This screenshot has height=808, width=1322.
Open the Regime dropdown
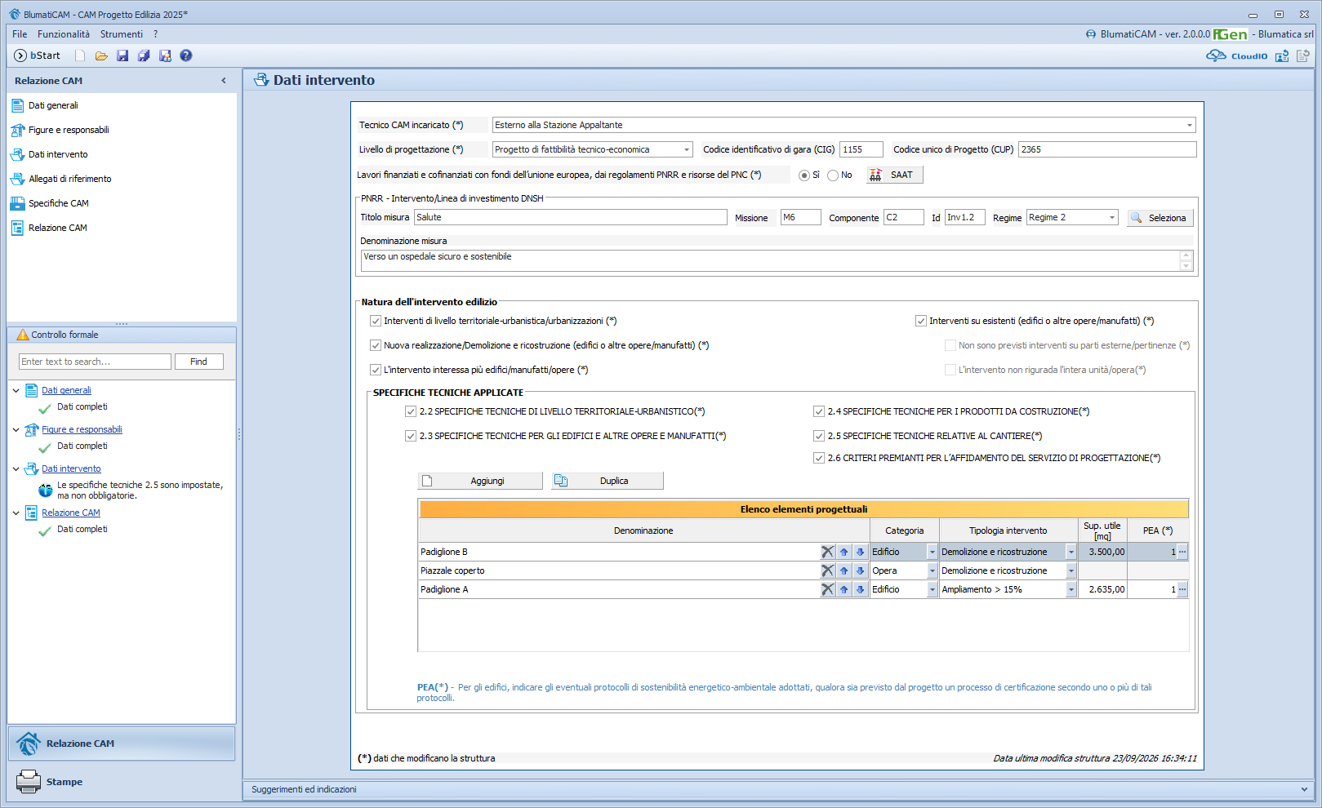point(1112,217)
